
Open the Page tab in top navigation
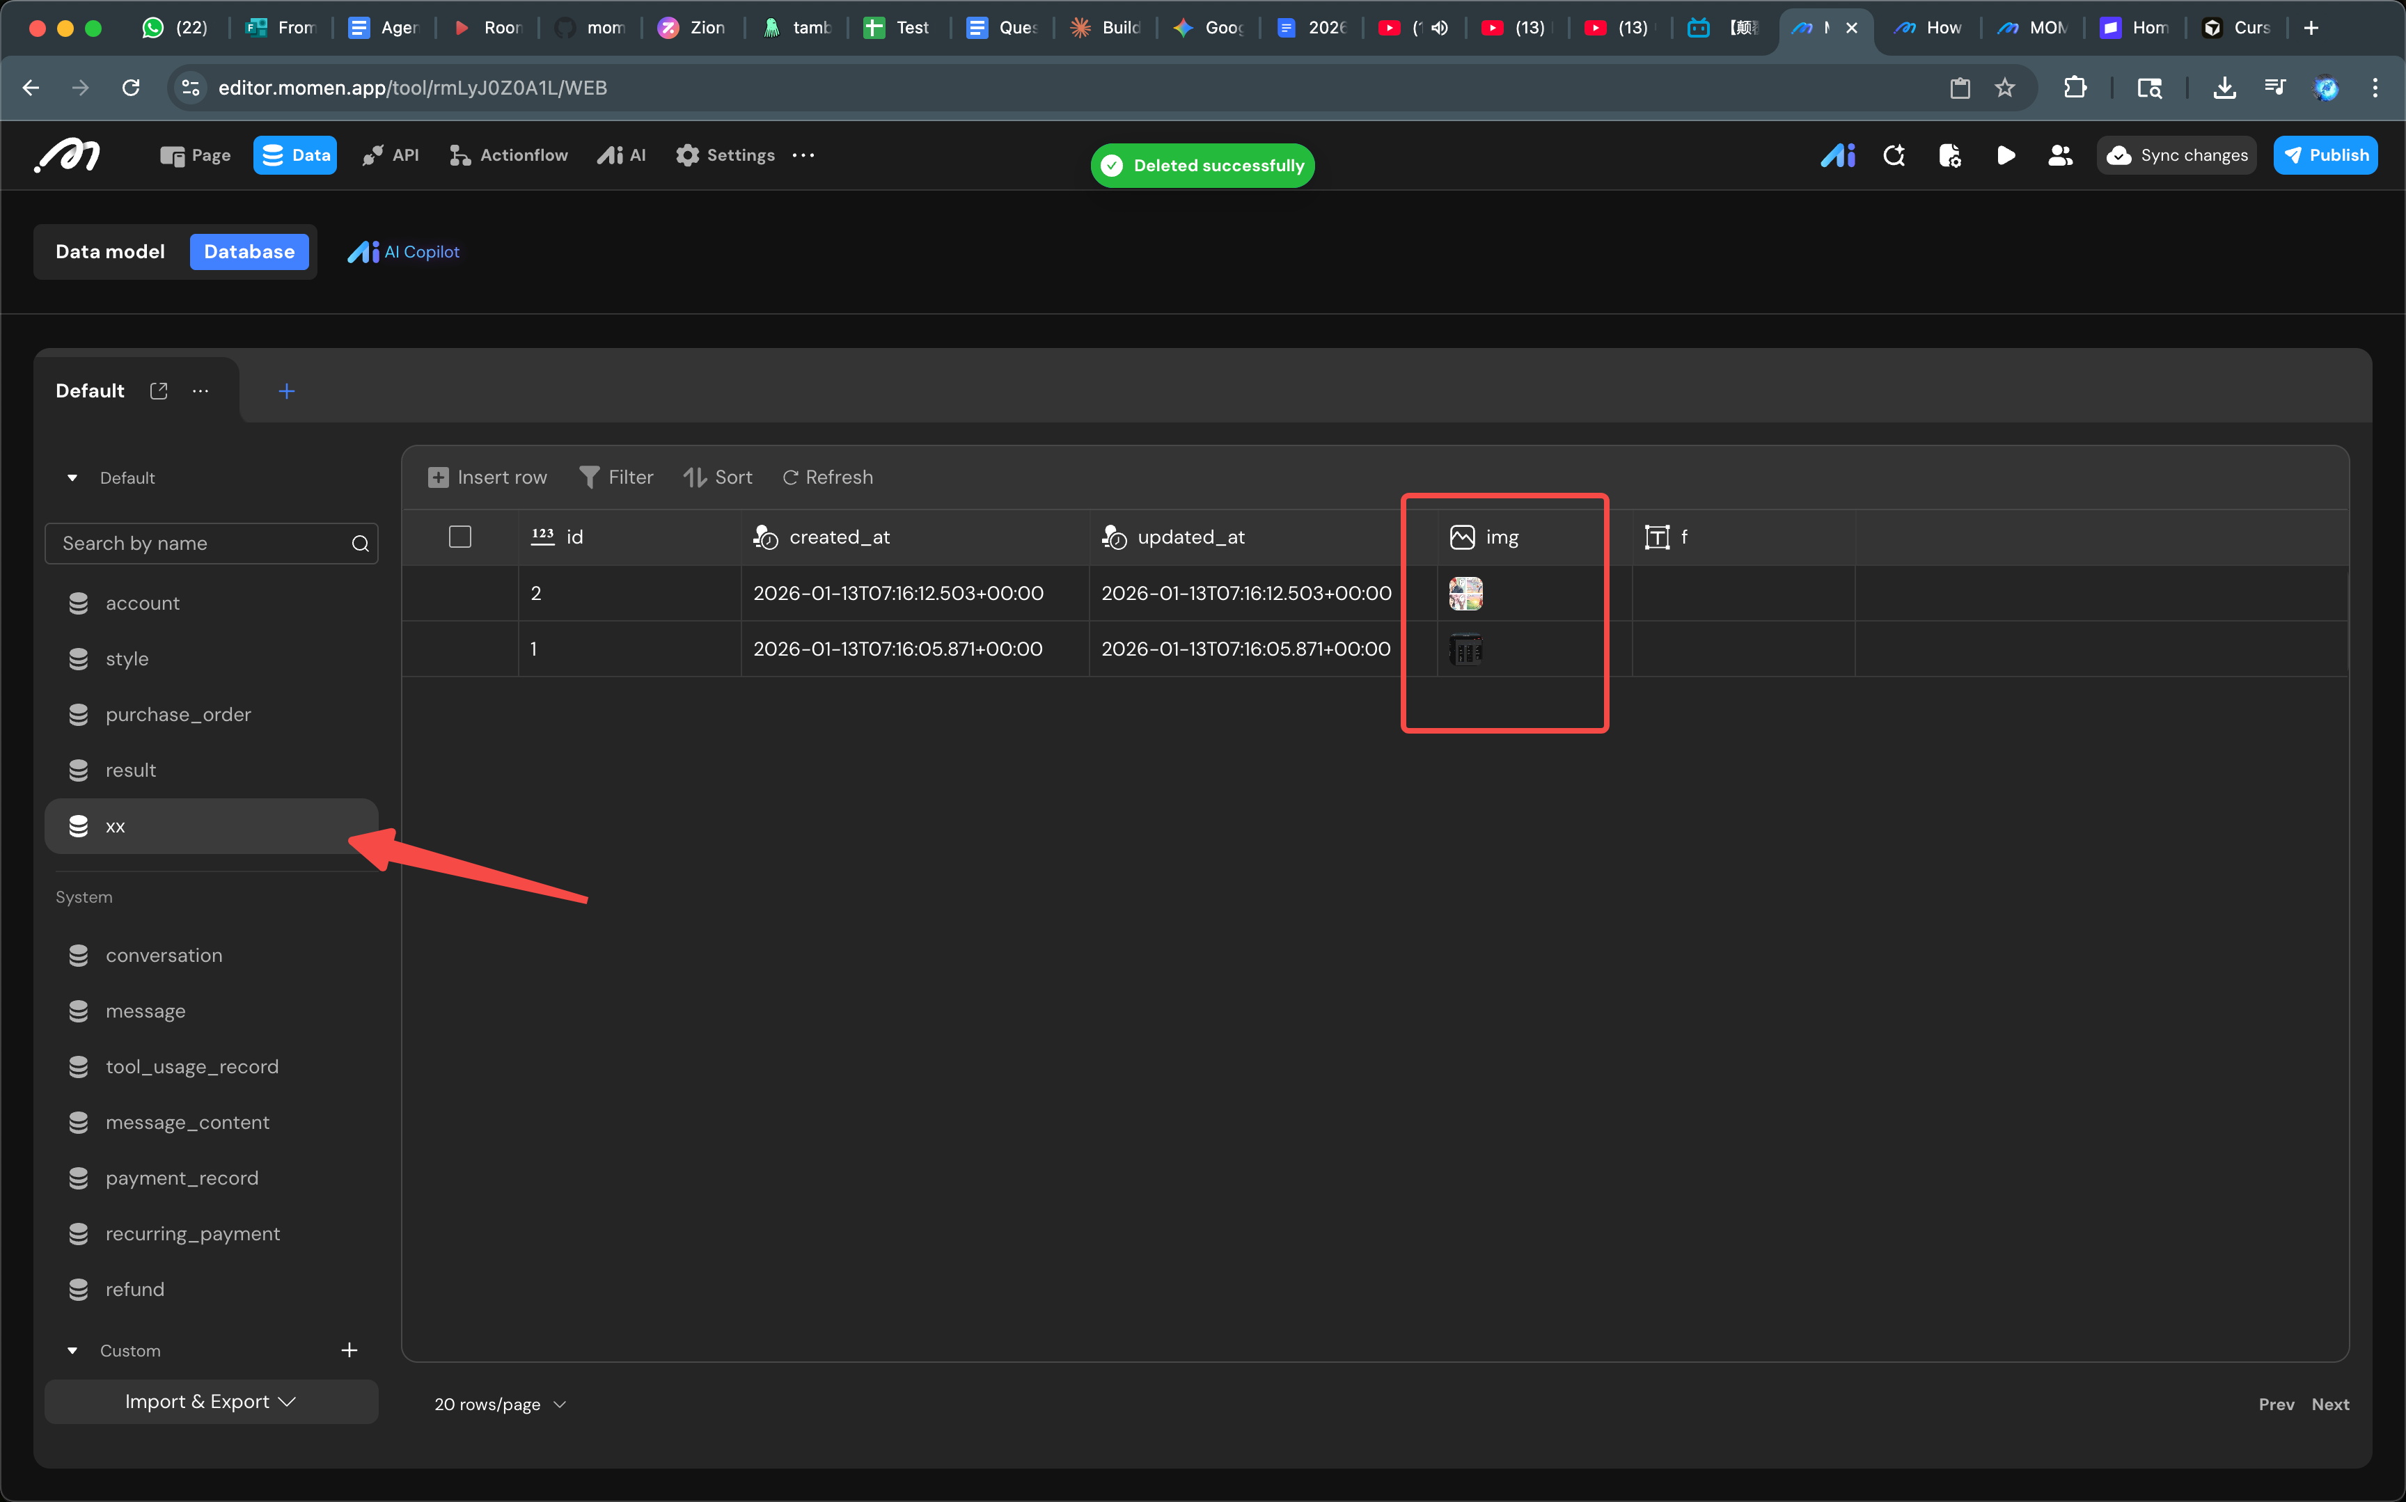(196, 155)
